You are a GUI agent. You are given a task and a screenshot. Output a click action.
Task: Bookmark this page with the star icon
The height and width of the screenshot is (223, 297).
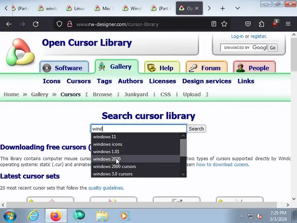click(224, 24)
